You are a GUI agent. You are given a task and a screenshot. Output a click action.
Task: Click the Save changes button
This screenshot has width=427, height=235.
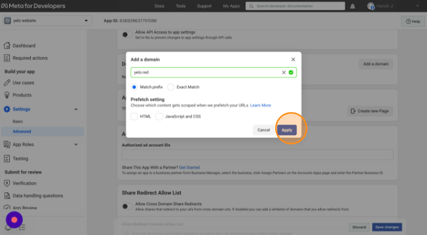pos(387,227)
